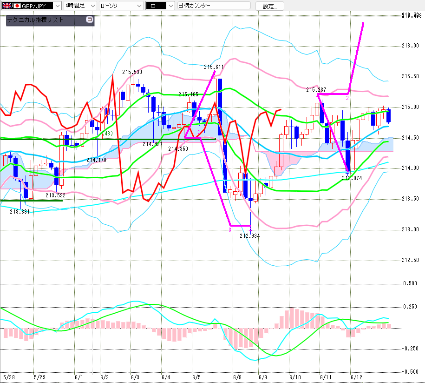Click the 設定... button

270,6
